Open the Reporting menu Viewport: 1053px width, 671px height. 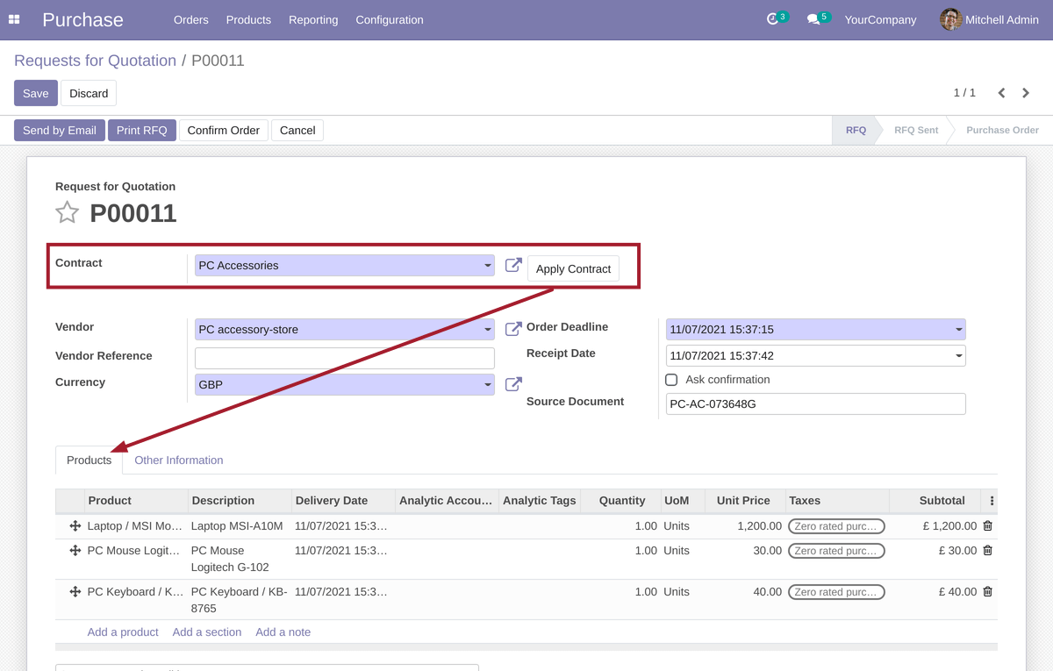(x=313, y=19)
